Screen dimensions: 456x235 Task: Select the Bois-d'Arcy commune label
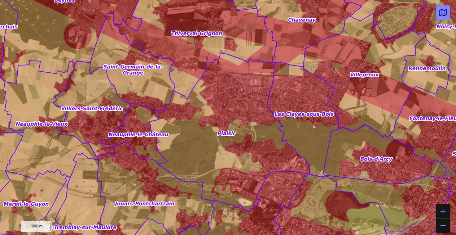tap(376, 159)
